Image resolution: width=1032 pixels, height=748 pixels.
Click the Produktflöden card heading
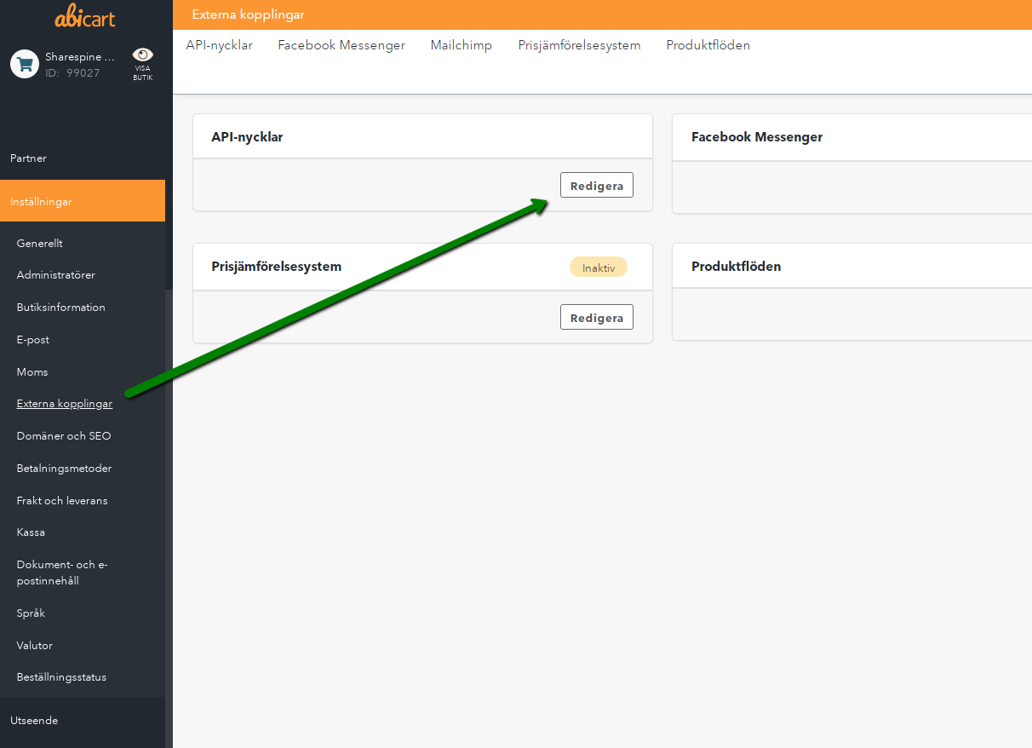click(x=737, y=267)
